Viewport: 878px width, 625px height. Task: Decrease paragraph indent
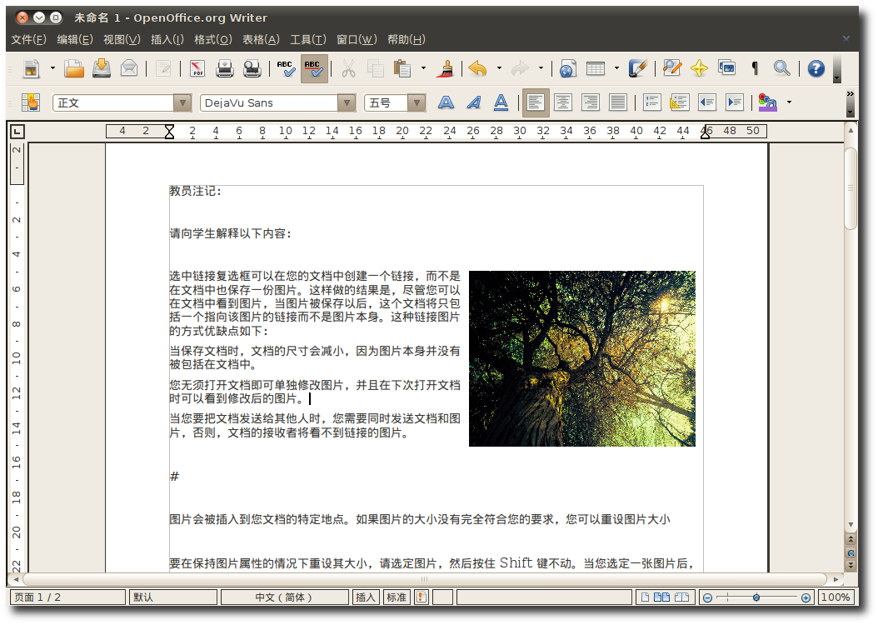coord(706,102)
